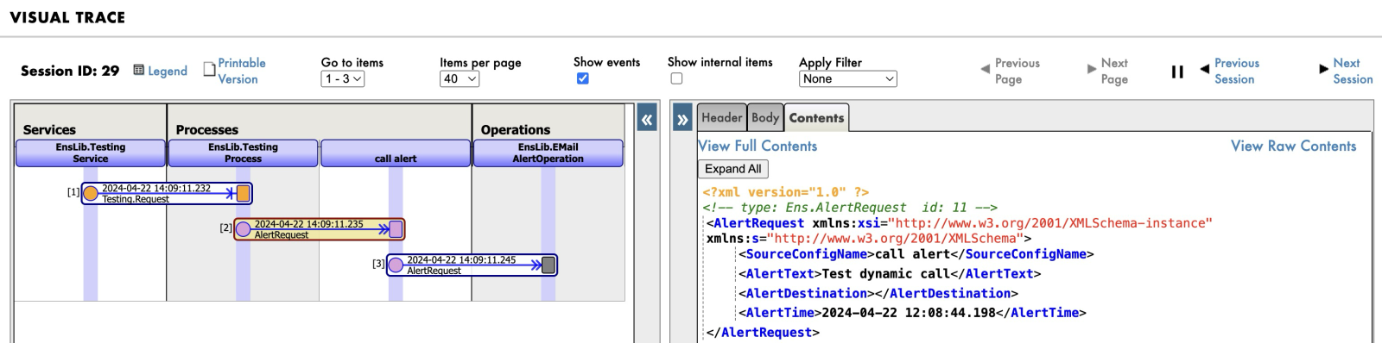Click the Printable Version page icon
The image size is (1382, 343).
click(209, 69)
